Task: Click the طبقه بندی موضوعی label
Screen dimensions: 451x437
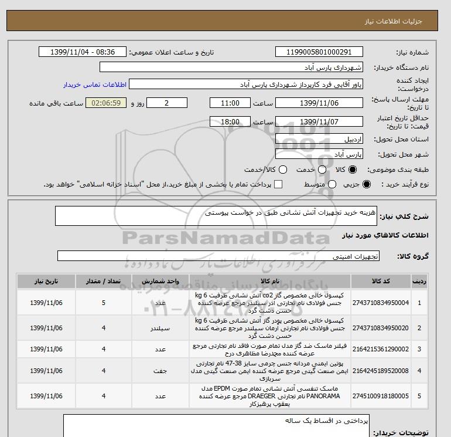Action: 398,170
